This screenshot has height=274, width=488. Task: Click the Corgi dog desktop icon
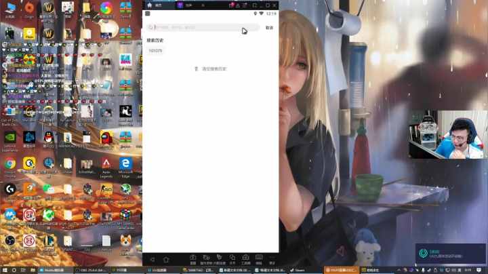tap(126, 245)
